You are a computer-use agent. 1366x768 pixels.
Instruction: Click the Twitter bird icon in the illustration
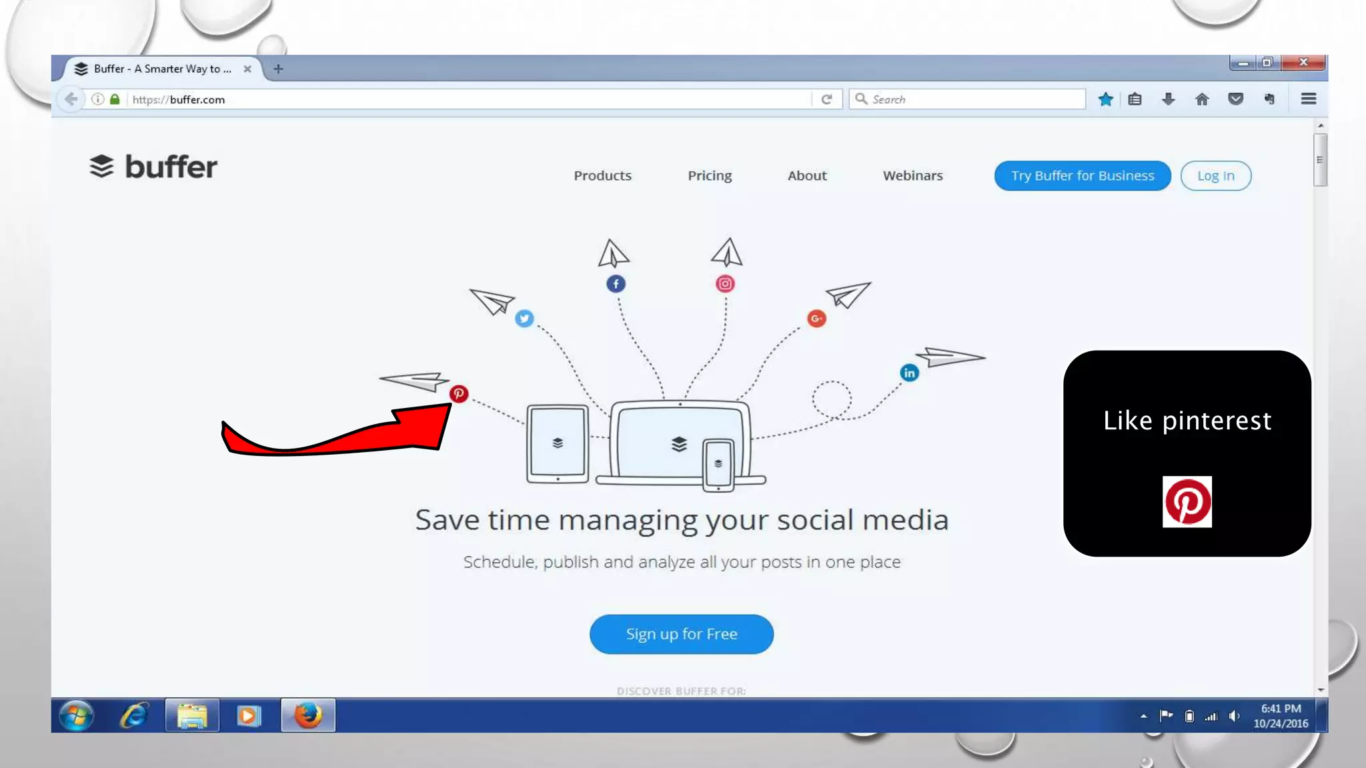tap(524, 318)
